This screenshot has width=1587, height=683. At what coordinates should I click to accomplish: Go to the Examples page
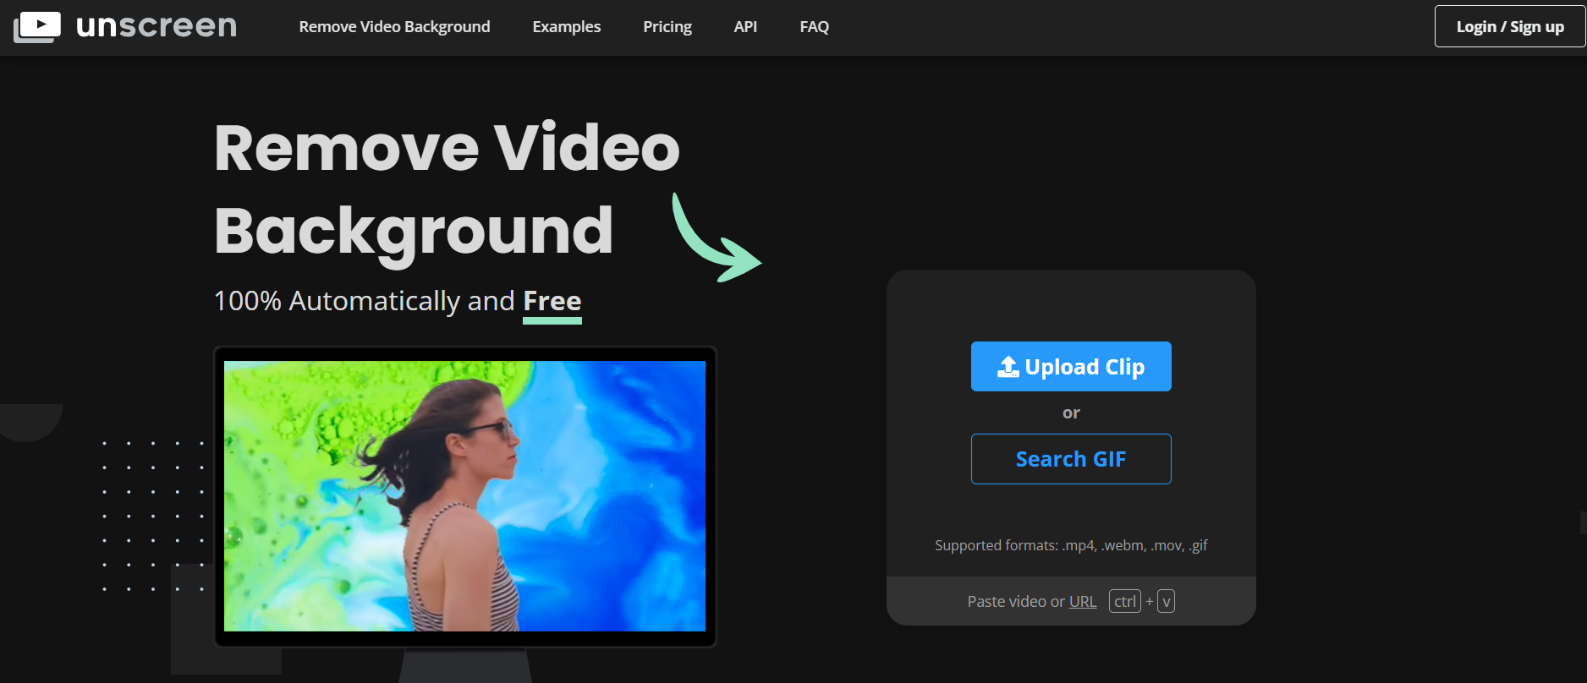tap(566, 27)
